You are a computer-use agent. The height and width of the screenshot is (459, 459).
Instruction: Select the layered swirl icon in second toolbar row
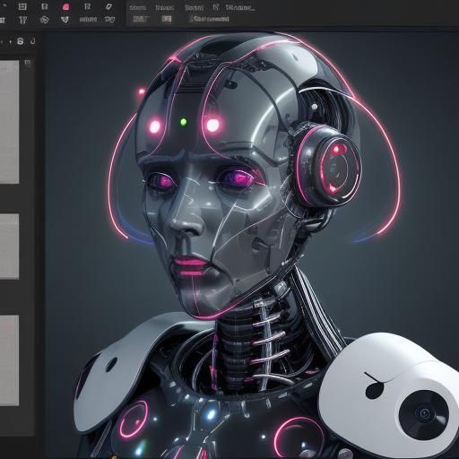44,20
